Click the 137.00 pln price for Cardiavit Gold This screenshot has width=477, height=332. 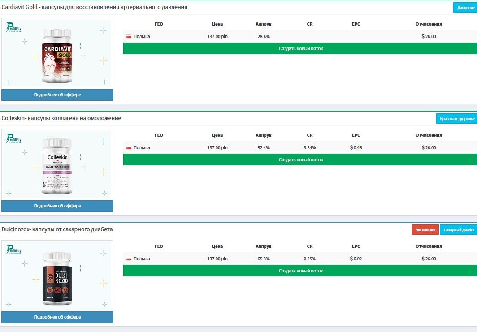(217, 36)
